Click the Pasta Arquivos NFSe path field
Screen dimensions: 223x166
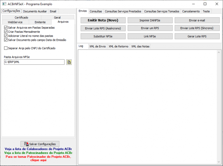click(34, 62)
